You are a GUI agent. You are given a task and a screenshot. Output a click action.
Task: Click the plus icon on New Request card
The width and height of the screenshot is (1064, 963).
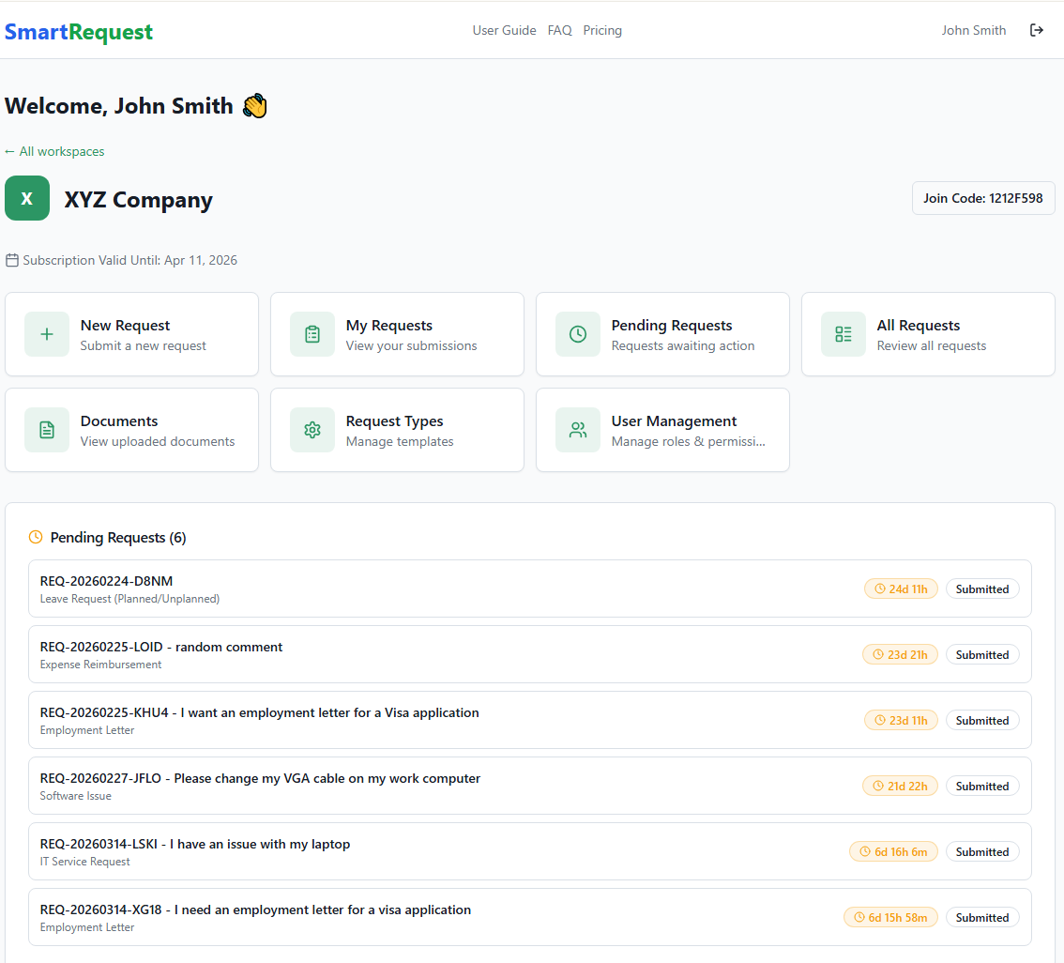click(47, 334)
